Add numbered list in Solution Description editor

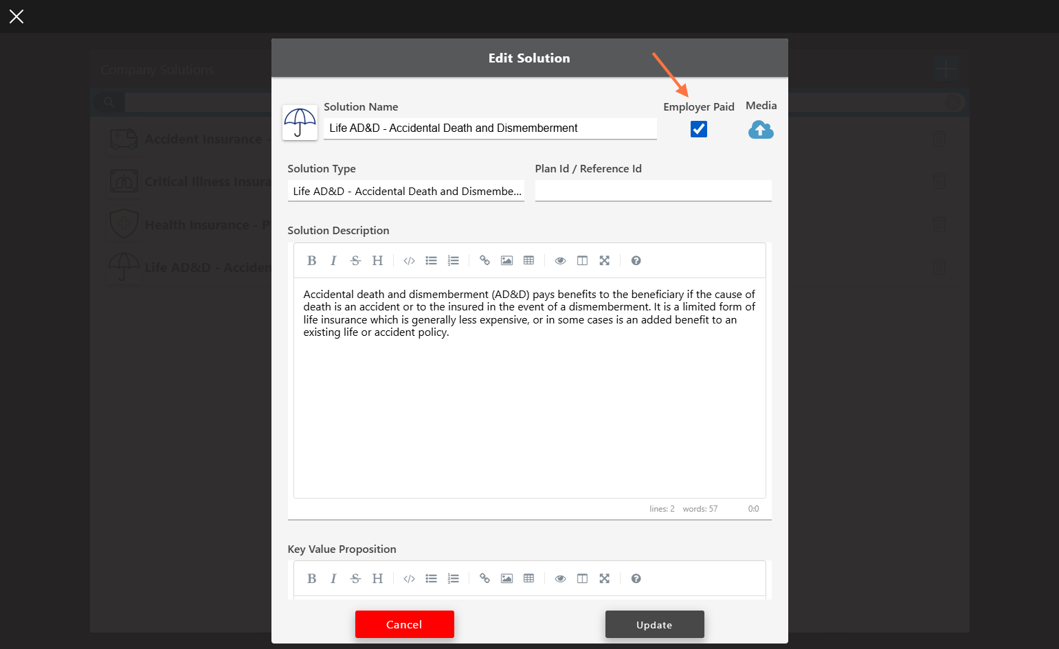point(453,260)
